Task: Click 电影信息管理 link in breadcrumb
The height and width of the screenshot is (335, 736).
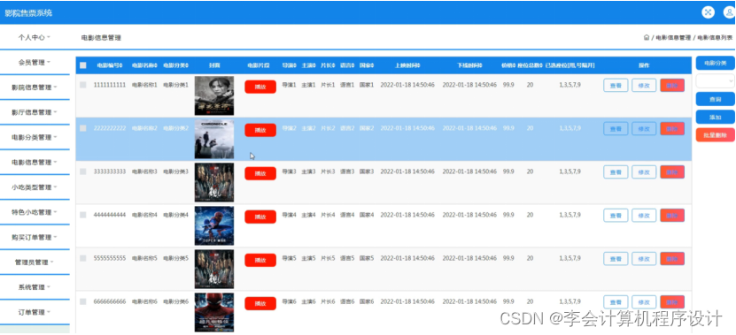Action: point(673,37)
